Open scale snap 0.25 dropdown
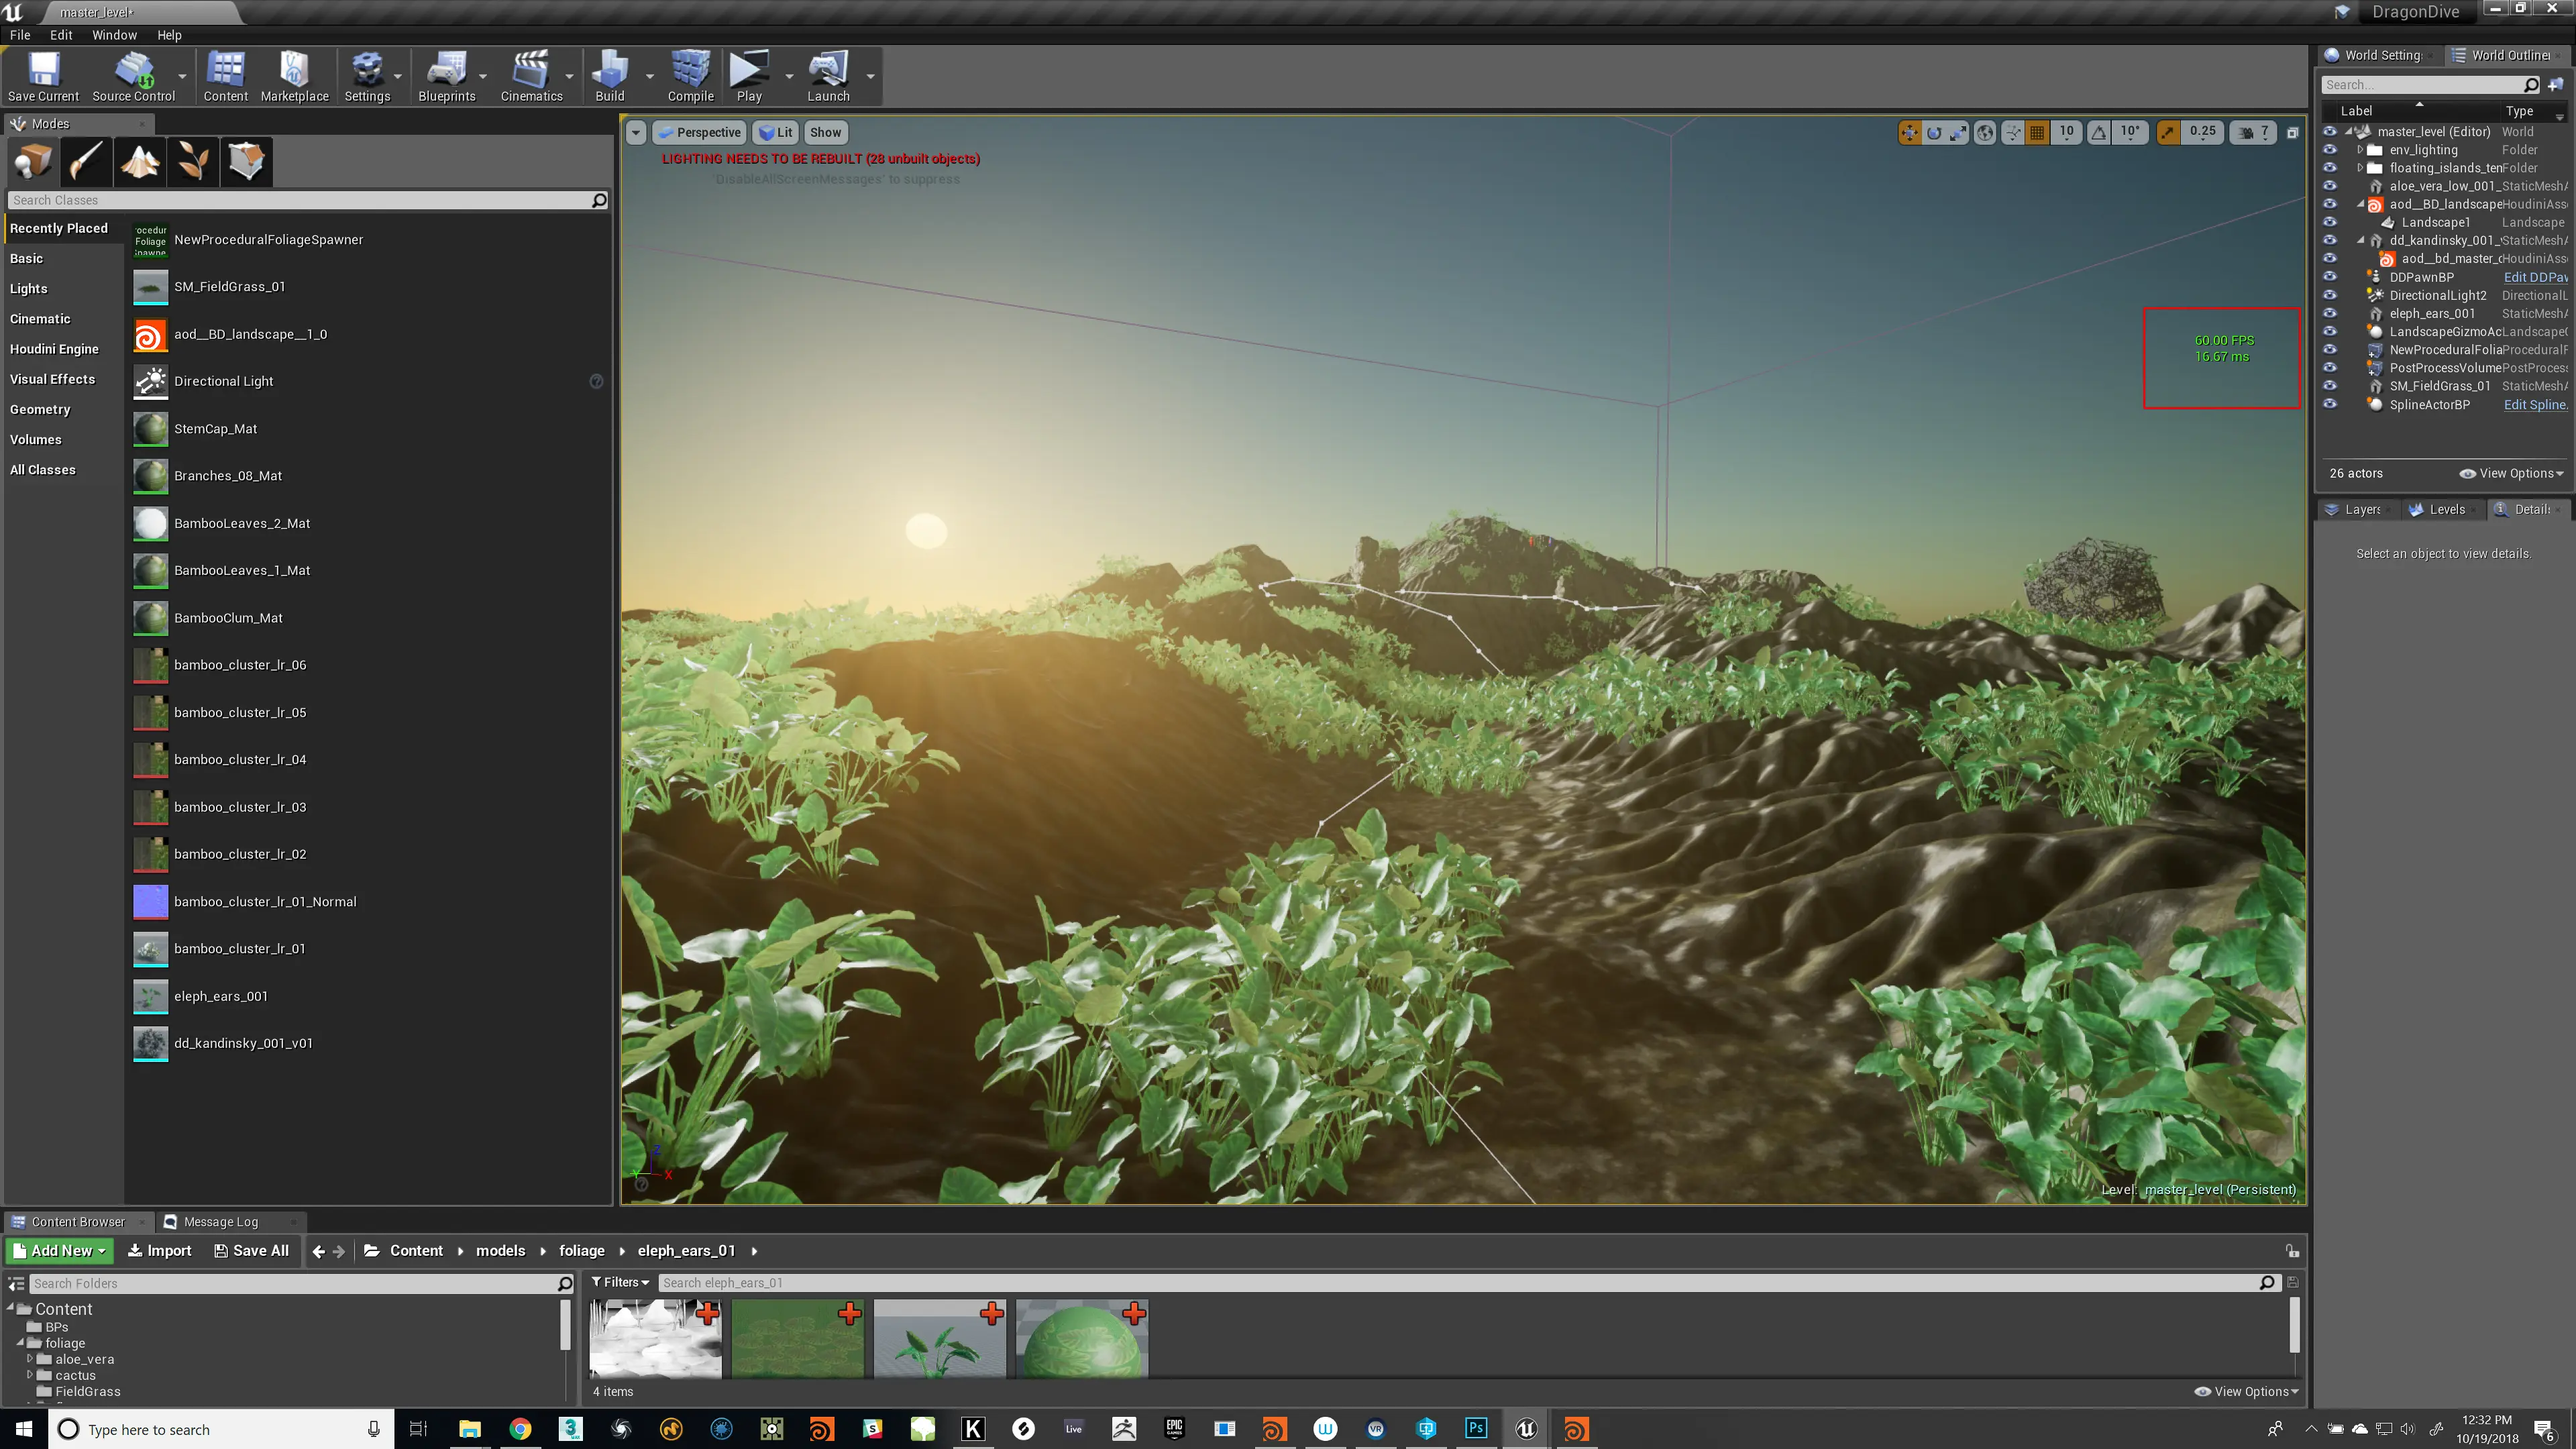Image resolution: width=2576 pixels, height=1449 pixels. click(2202, 132)
